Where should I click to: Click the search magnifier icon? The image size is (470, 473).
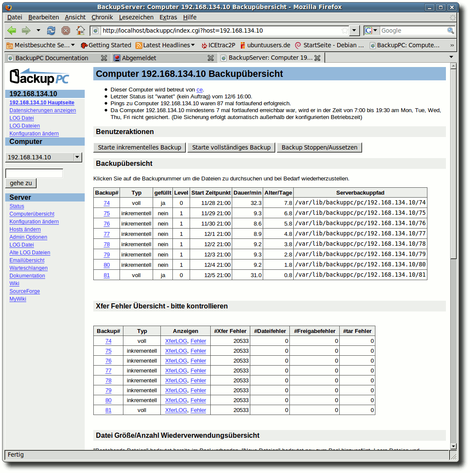450,31
